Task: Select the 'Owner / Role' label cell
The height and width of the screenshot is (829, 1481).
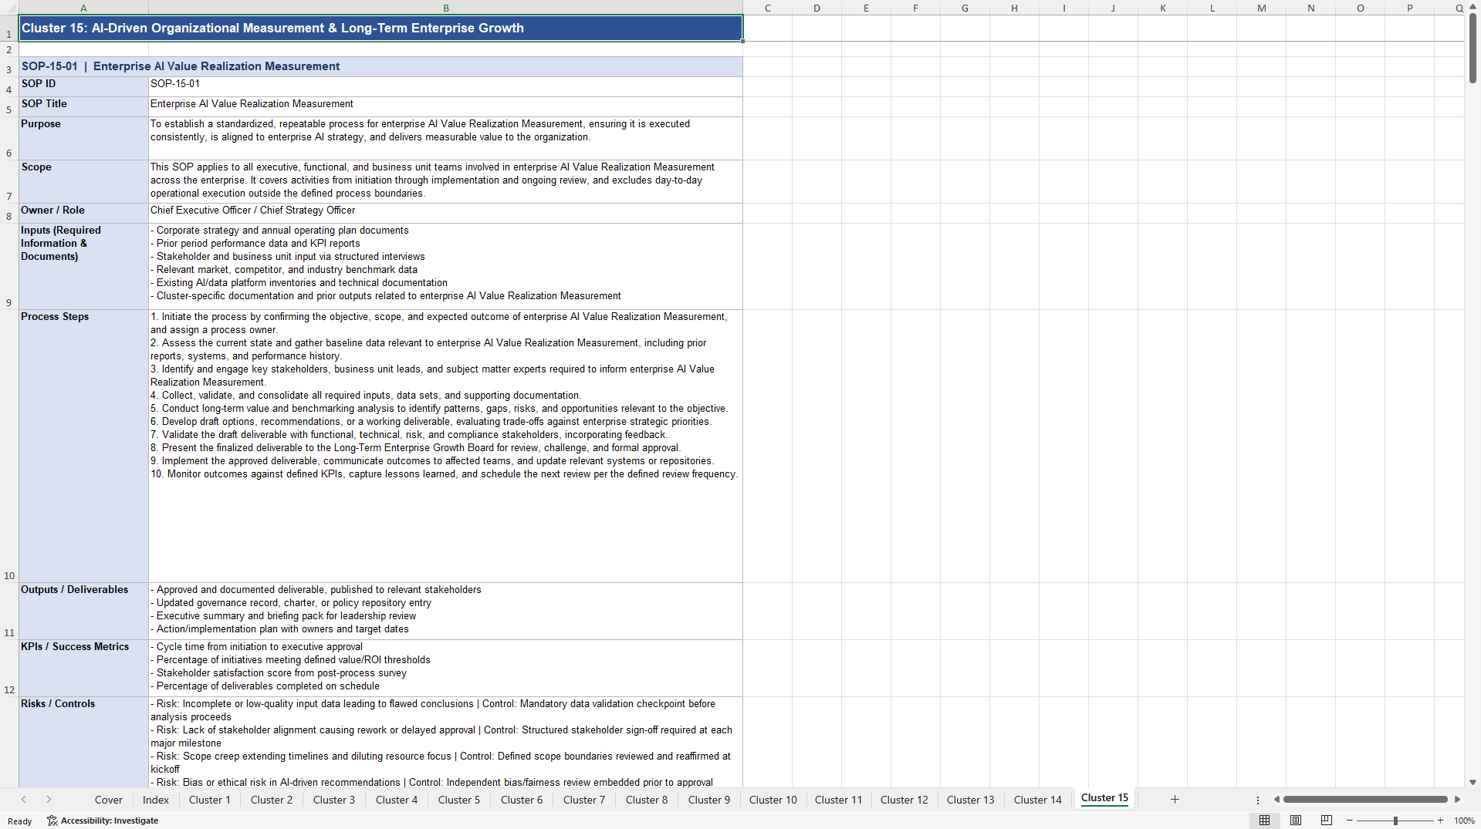Action: [x=83, y=213]
